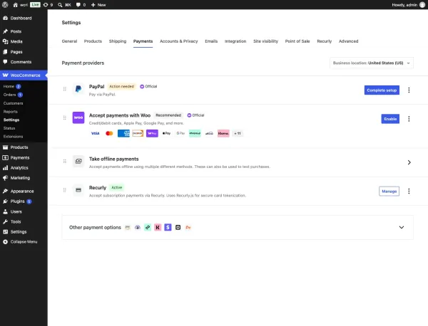Select WooCommerce sidebar menu
The height and width of the screenshot is (326, 428).
click(24, 75)
